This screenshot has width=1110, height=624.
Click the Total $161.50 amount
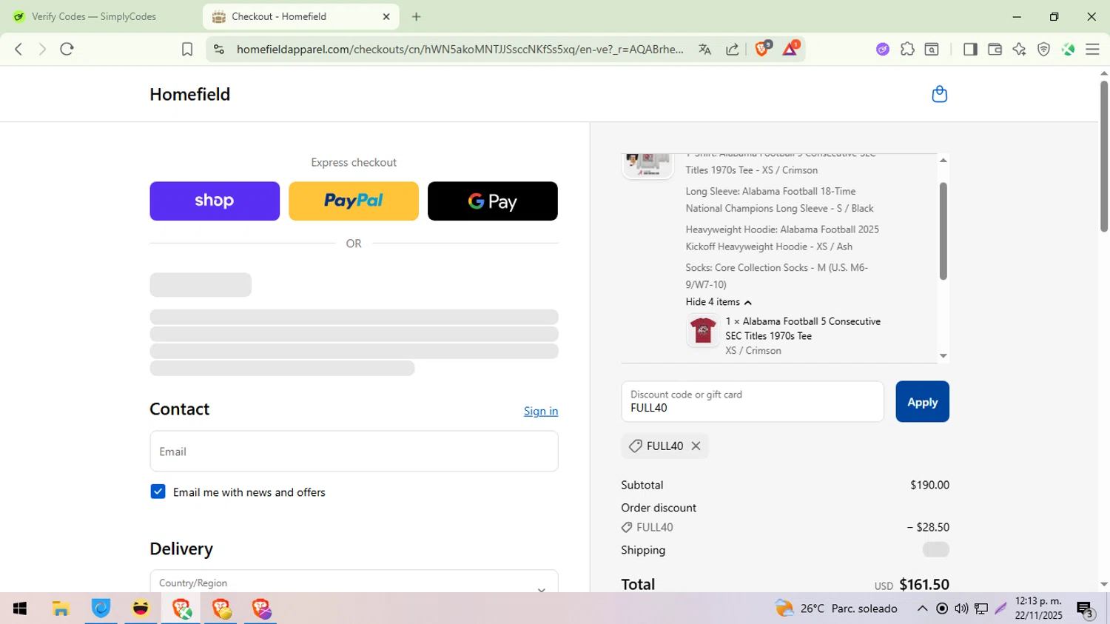click(924, 584)
